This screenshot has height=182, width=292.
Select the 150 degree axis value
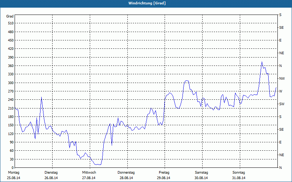coord(11,125)
